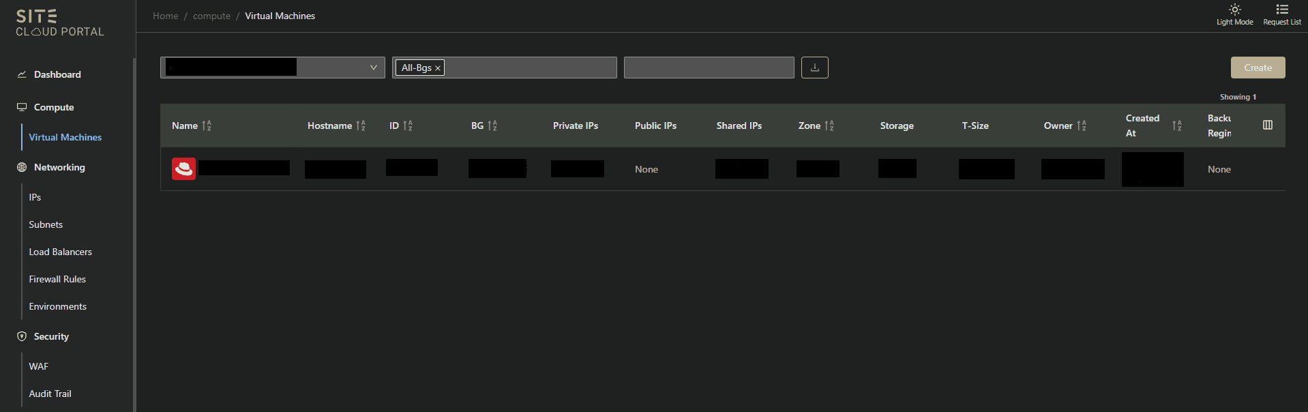Open Firewall Rules in sidebar

click(57, 279)
